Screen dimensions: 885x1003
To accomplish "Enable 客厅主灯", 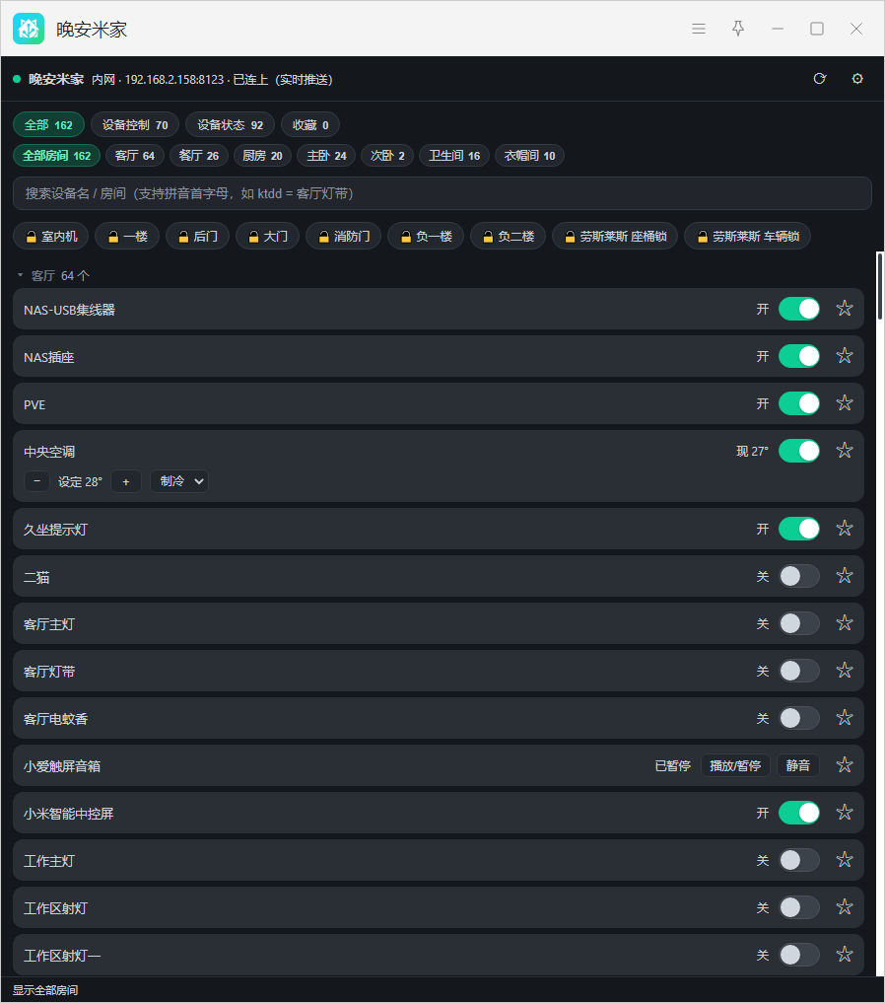I will tap(798, 623).
